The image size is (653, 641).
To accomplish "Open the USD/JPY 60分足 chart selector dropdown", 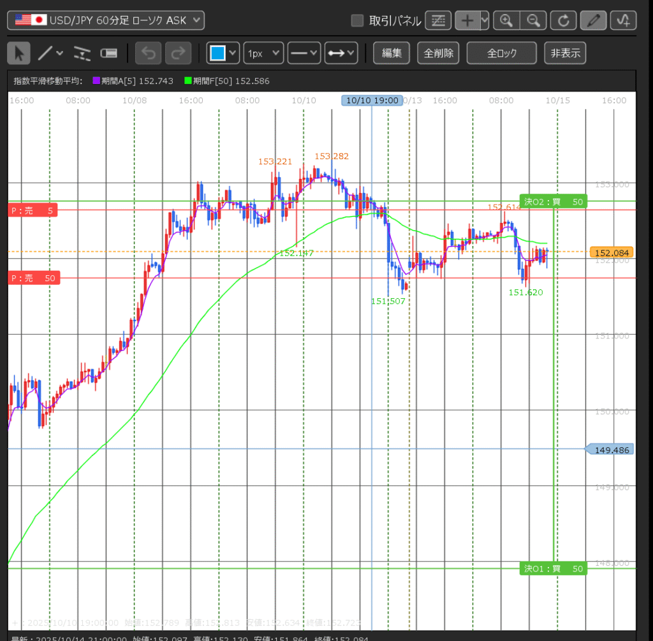I will [106, 20].
